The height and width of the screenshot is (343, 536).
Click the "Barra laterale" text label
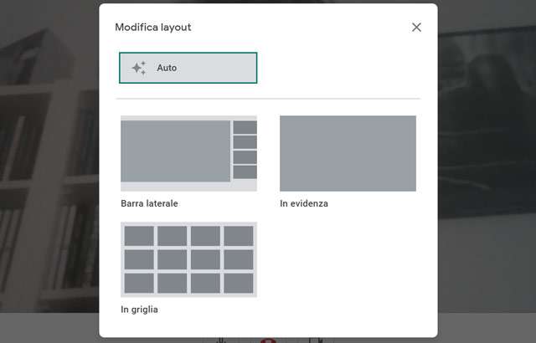(149, 203)
